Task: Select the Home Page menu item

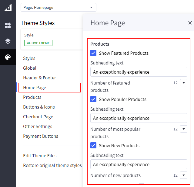Action: coord(35,88)
